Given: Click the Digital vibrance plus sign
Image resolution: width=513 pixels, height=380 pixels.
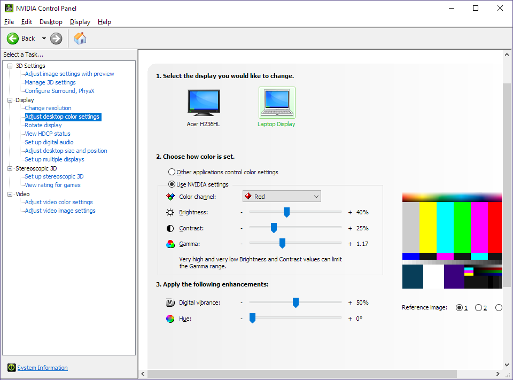Looking at the screenshot, I should pos(350,303).
